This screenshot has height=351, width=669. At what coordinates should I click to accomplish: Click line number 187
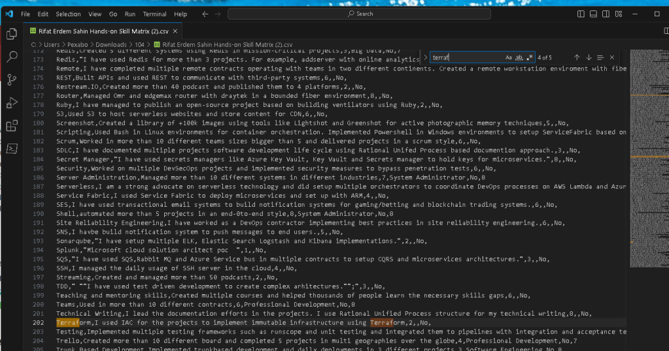coord(39,187)
